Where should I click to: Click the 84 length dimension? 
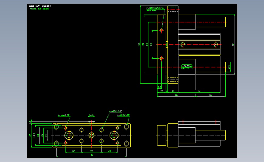[199, 91]
